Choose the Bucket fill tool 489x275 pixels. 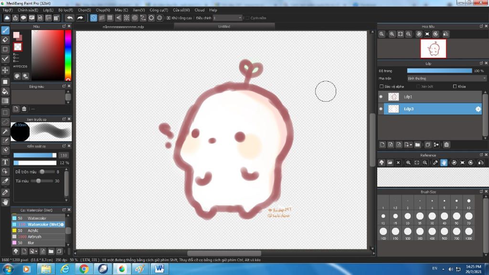5,91
